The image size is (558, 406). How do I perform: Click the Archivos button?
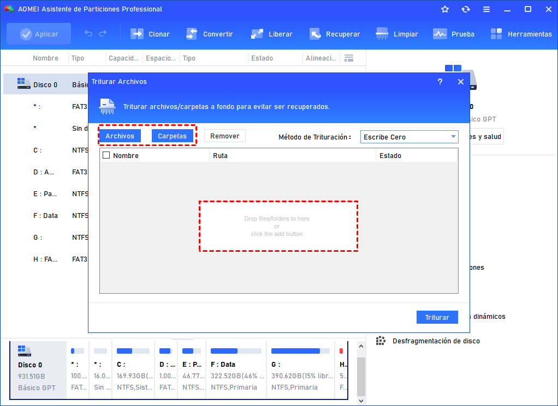[120, 136]
